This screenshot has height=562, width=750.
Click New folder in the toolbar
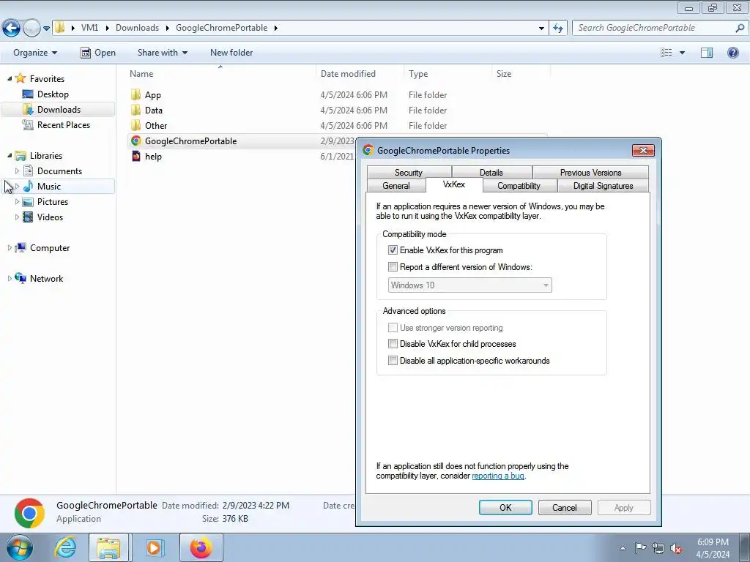click(x=231, y=53)
